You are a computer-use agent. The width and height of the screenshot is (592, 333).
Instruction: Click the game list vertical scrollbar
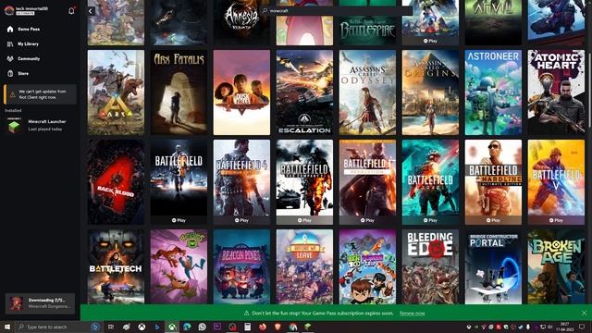(x=590, y=91)
